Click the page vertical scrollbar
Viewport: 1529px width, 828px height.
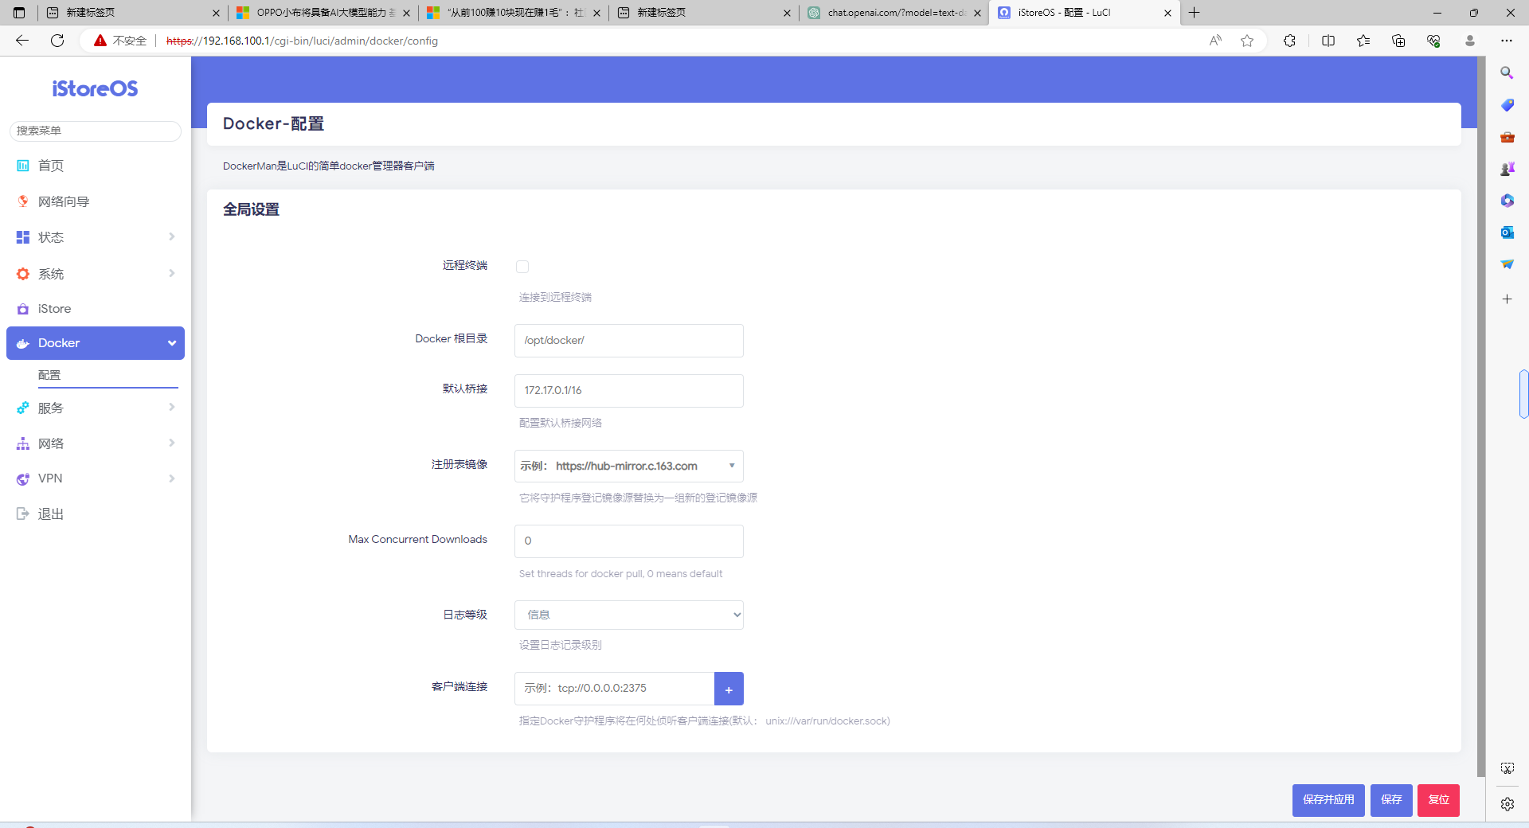pos(1480,414)
